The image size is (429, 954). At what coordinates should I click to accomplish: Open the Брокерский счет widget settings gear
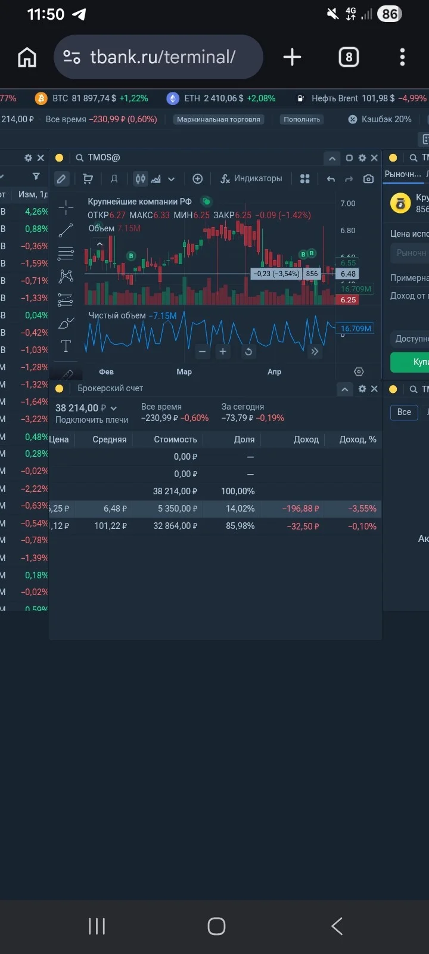pyautogui.click(x=362, y=389)
